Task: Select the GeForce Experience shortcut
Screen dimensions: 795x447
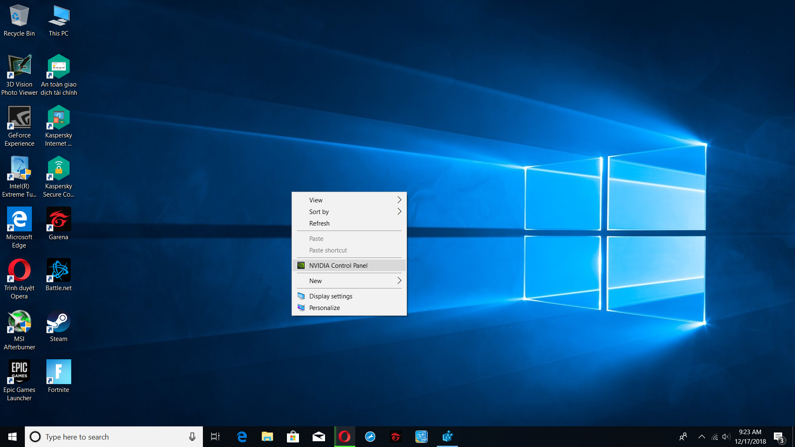Action: pos(19,126)
